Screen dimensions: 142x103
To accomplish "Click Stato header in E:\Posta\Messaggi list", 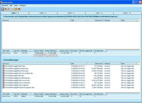I will click(129, 63).
